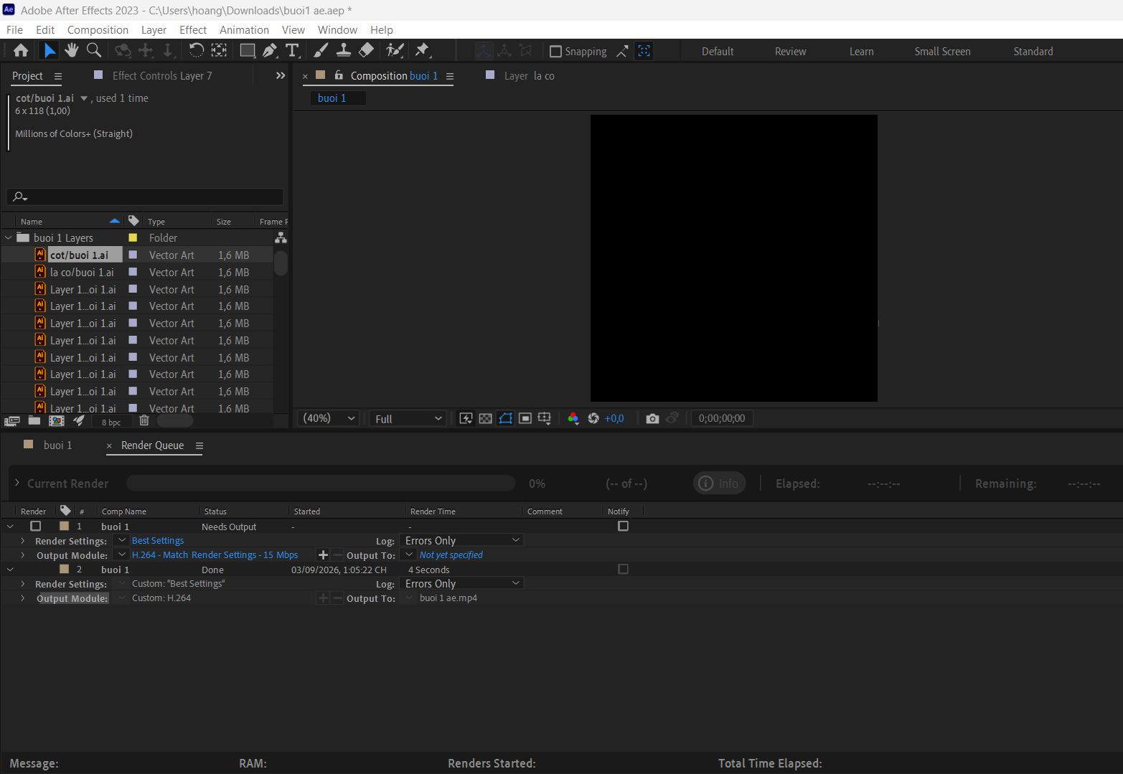
Task: Switch to the Effect Controls Layer 7 tab
Action: coord(162,75)
